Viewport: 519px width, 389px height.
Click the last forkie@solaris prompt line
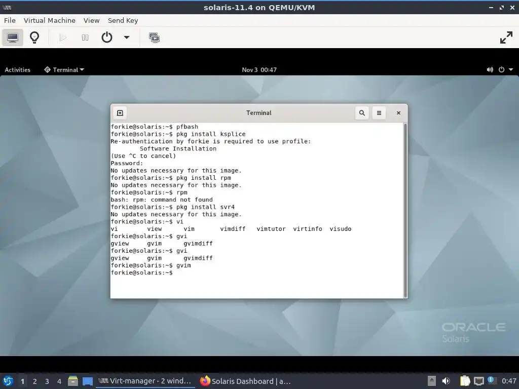[142, 273]
